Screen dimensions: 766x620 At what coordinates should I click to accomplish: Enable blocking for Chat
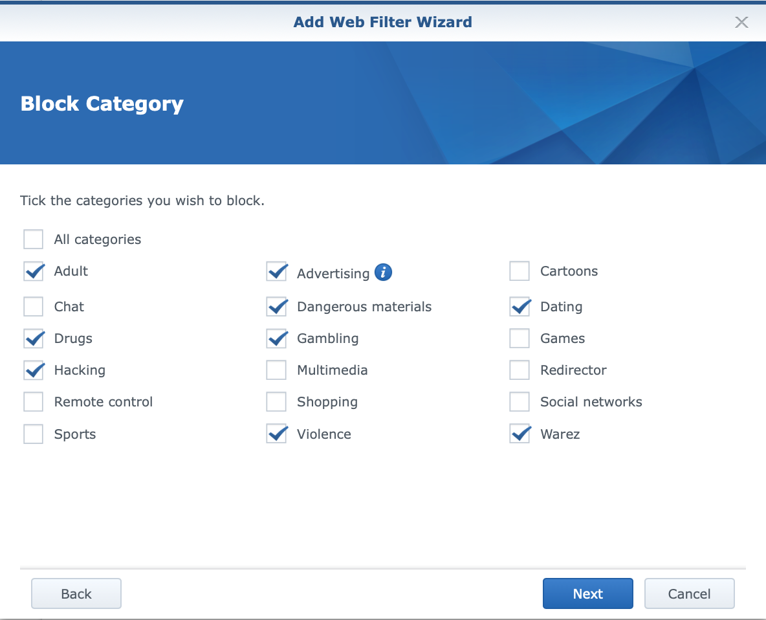click(x=33, y=307)
